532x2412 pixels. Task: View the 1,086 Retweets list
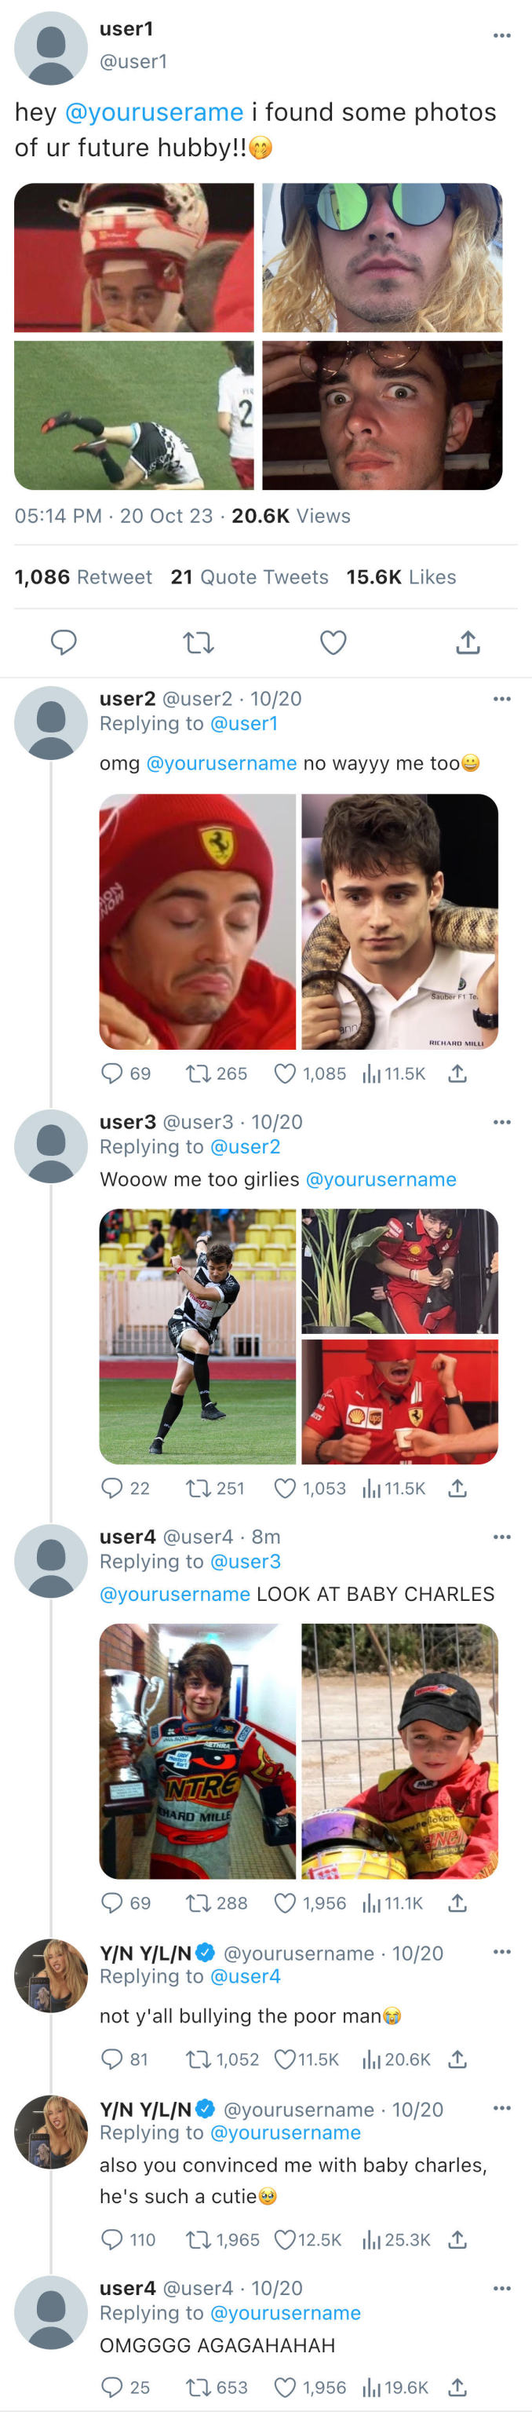coord(83,577)
